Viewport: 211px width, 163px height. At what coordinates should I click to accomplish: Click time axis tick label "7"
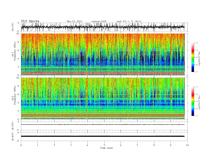coord(137,145)
